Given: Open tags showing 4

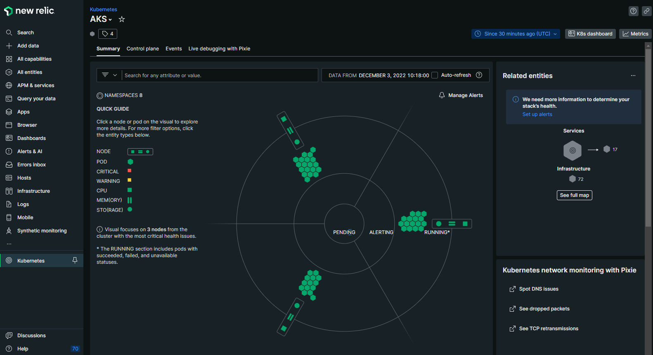Looking at the screenshot, I should click(108, 34).
